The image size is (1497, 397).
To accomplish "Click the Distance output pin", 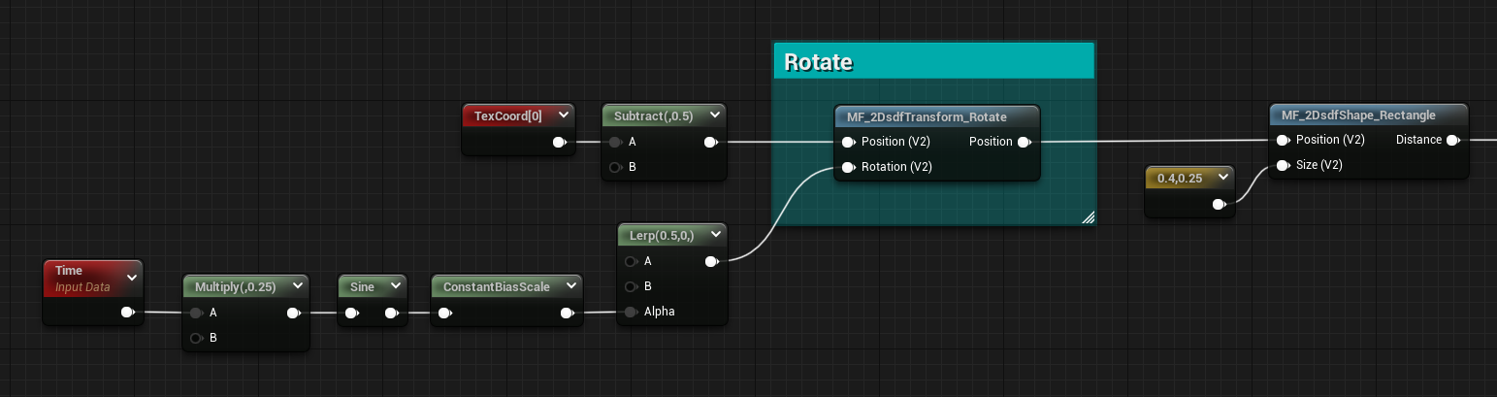I will pos(1452,140).
